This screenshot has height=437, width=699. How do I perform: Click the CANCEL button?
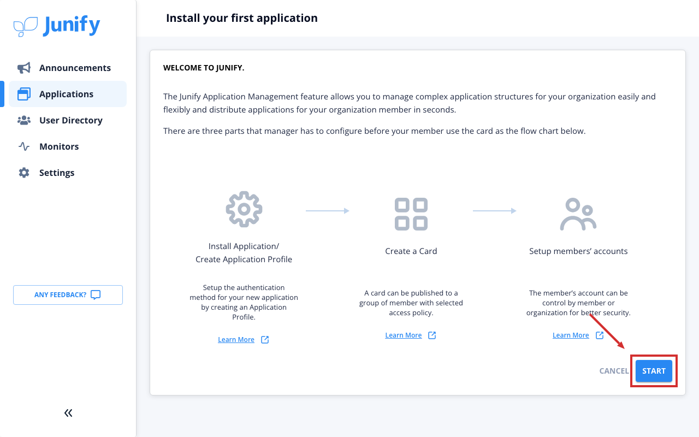(614, 371)
